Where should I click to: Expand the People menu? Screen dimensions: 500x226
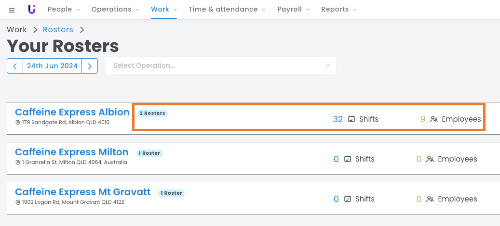(64, 9)
